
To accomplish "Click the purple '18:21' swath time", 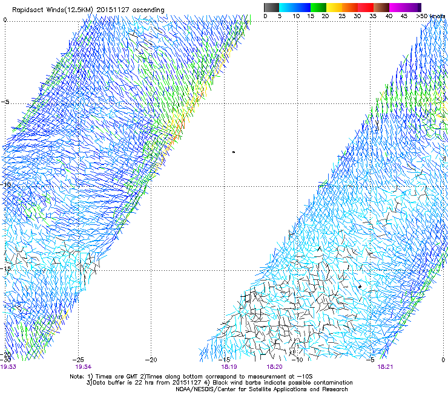I will tap(385, 367).
